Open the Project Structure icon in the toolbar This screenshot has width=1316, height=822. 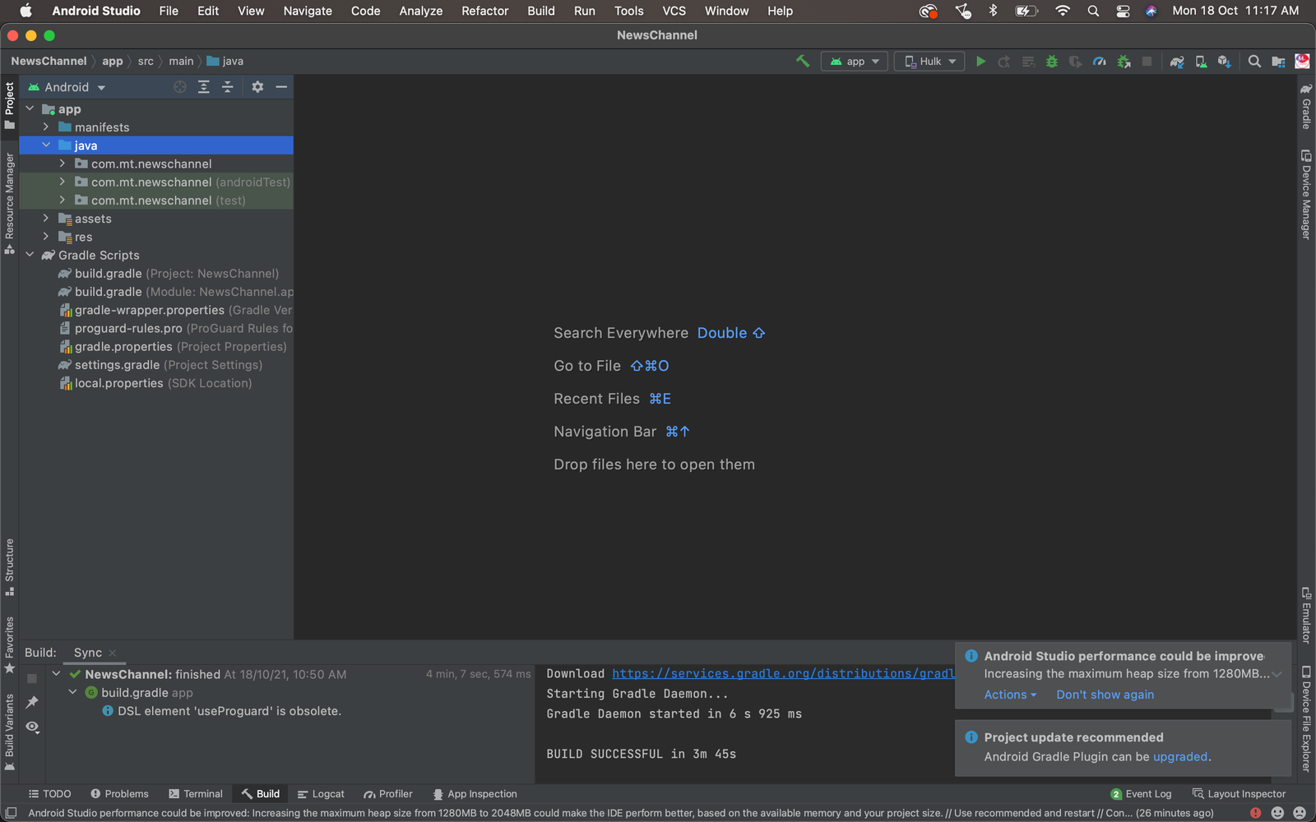coord(1278,62)
